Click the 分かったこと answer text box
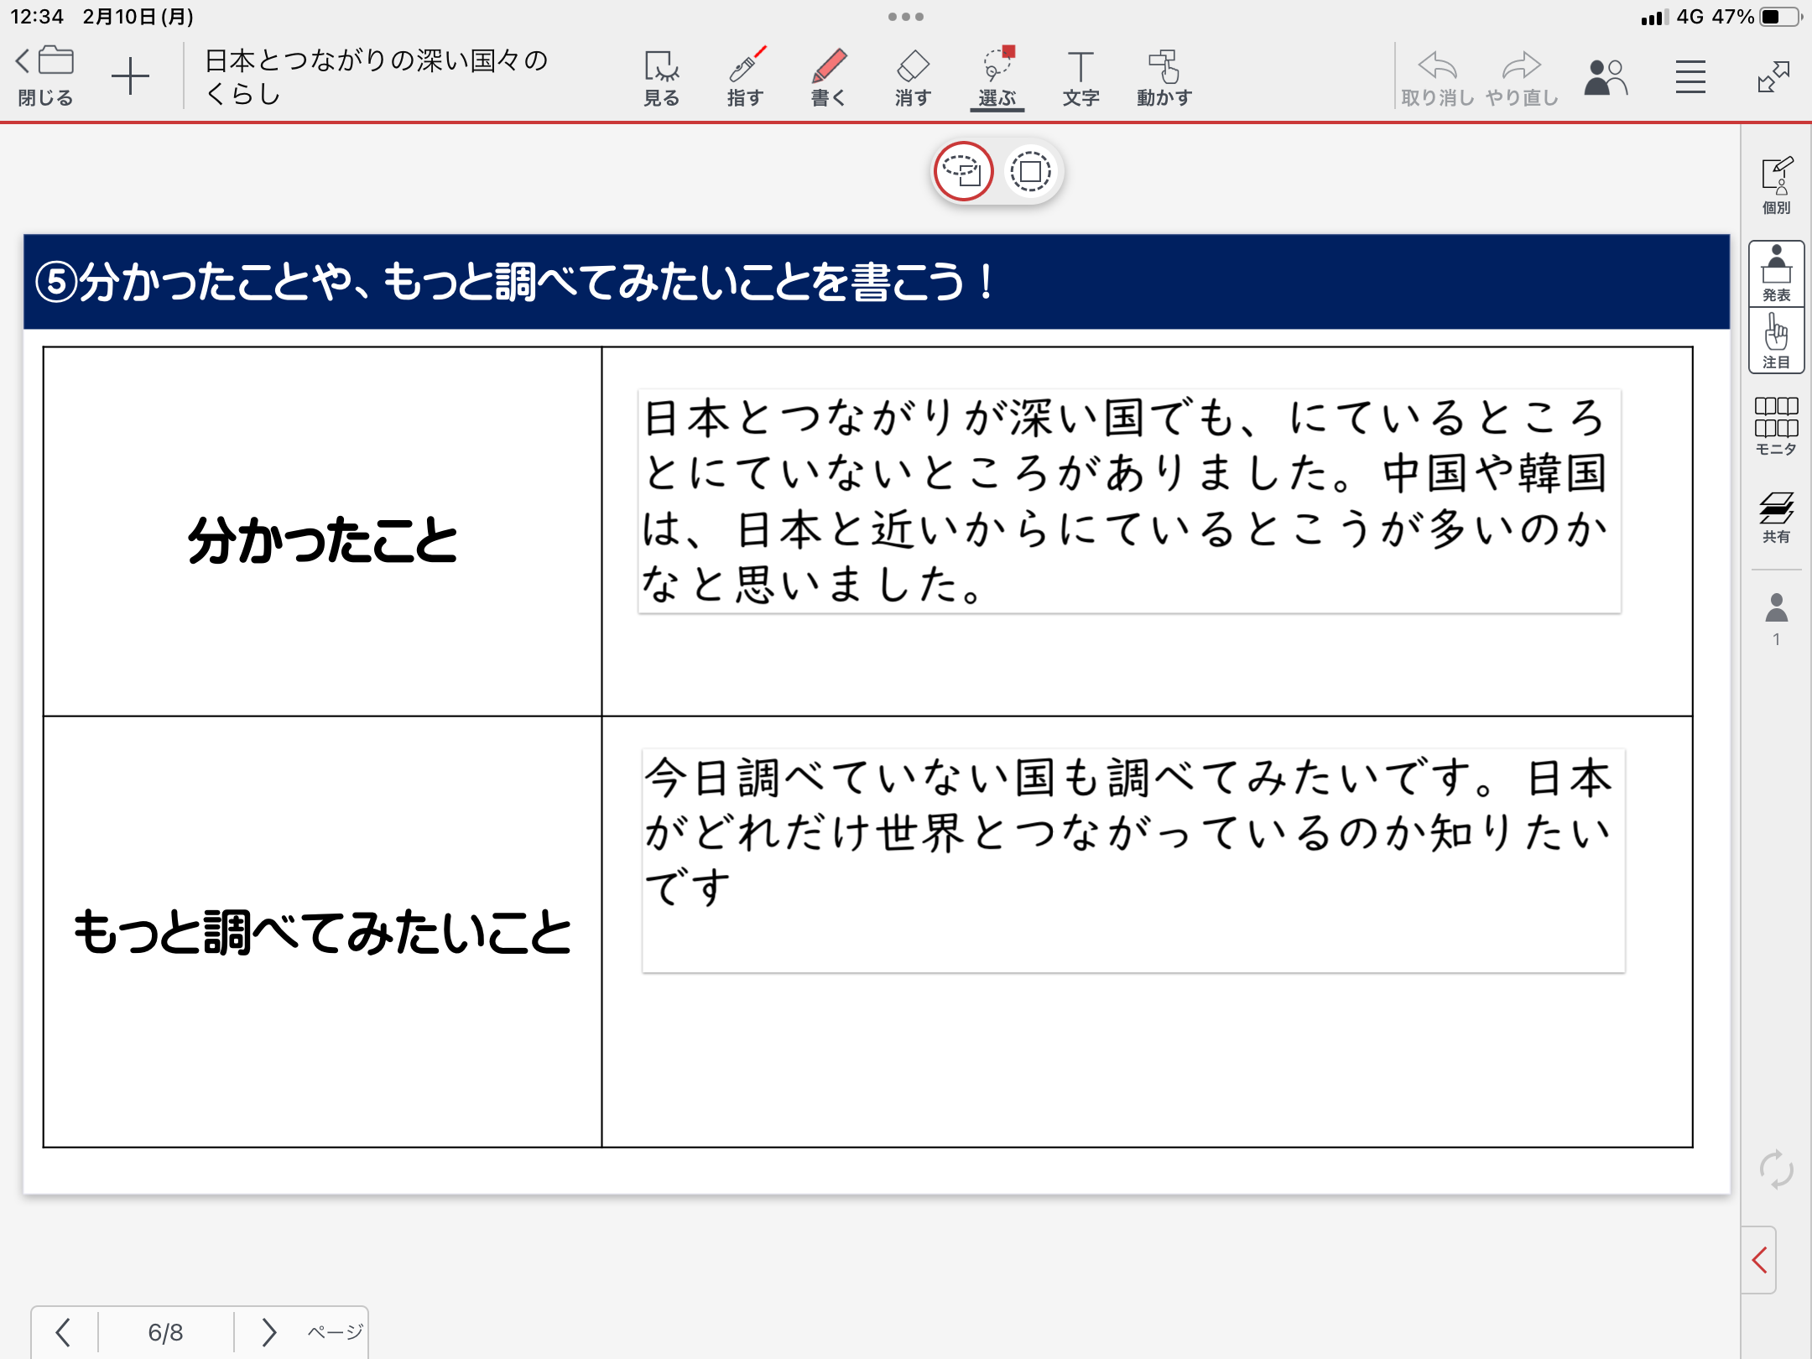The width and height of the screenshot is (1812, 1359). (1129, 501)
